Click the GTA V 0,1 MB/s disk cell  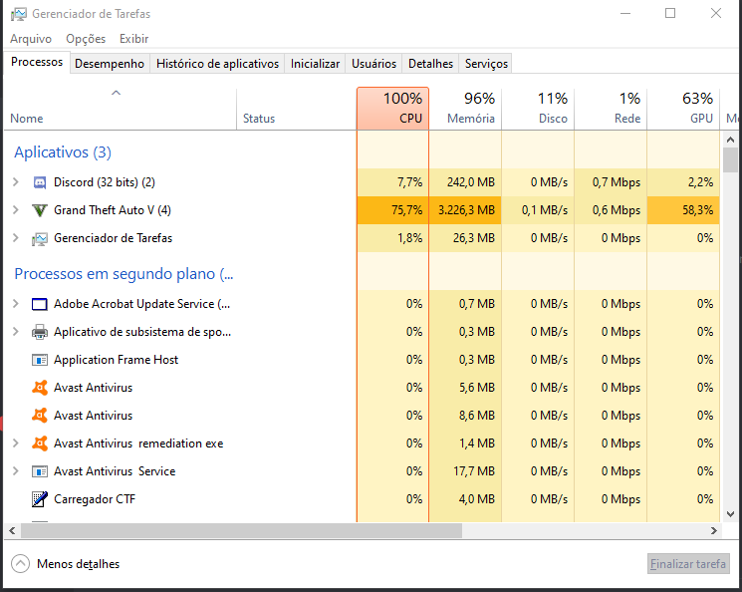[538, 210]
